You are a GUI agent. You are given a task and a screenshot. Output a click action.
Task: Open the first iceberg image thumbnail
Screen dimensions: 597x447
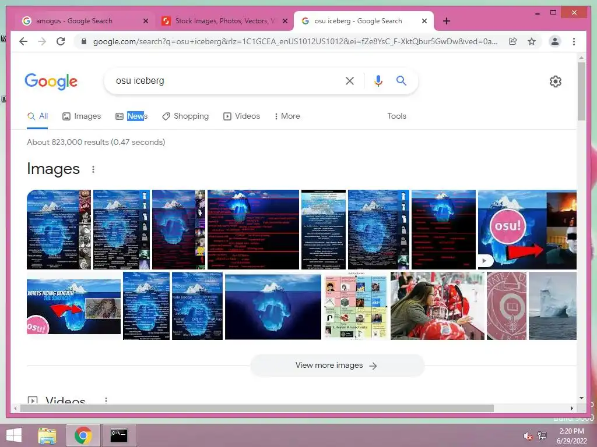point(59,229)
